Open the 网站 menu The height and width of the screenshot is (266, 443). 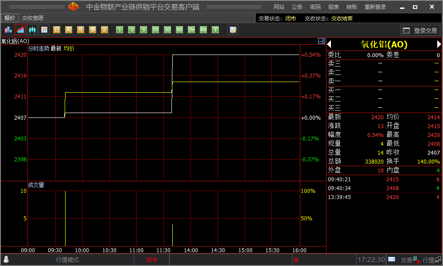click(279, 7)
